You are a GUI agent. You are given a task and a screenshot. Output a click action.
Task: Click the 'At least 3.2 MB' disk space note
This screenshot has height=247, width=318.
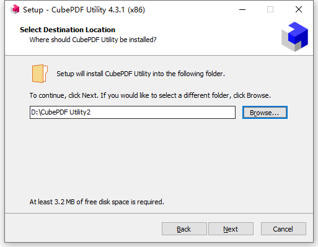97,202
